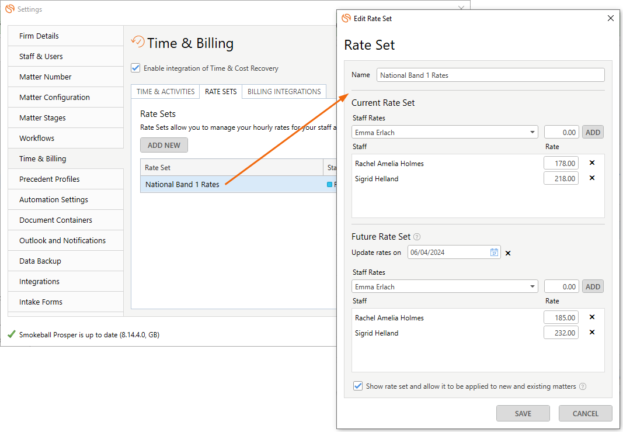The image size is (623, 432).
Task: Remove Sigrid Helland from future rate set
Action: point(591,332)
